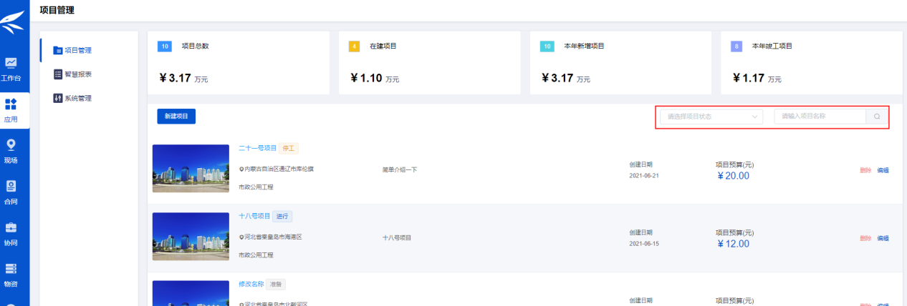Image resolution: width=907 pixels, height=306 pixels.
Task: Click the 准备 status tag
Action: (x=276, y=284)
